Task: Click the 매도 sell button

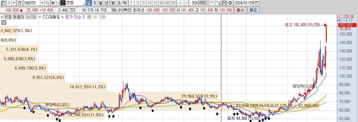Action: pyautogui.click(x=254, y=10)
